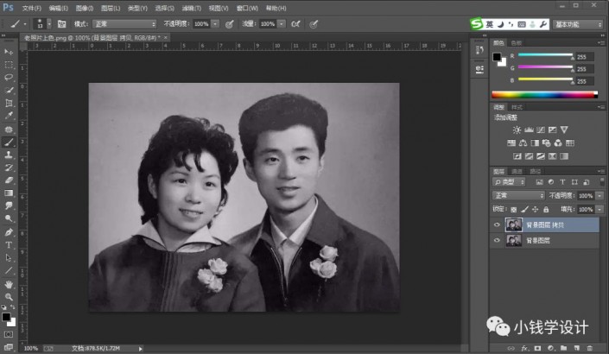
Task: Open the brush panel toggle icon
Action: [x=62, y=24]
